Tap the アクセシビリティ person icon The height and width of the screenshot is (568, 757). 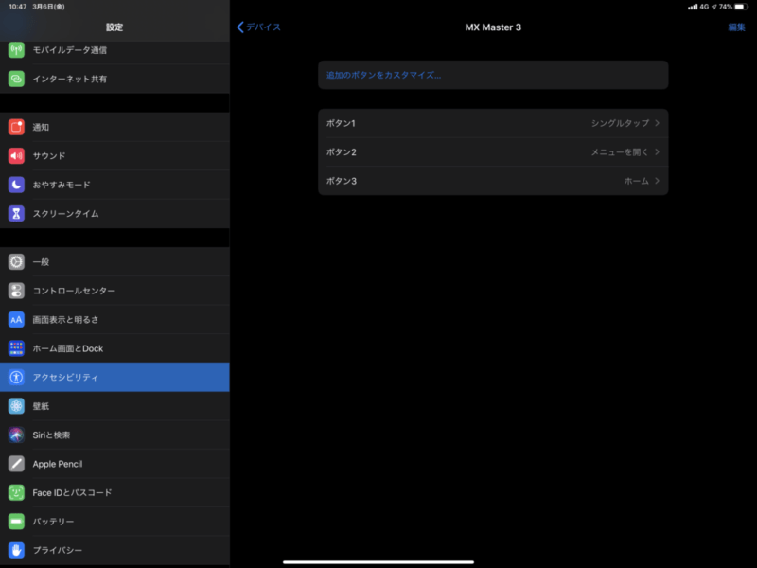(16, 377)
